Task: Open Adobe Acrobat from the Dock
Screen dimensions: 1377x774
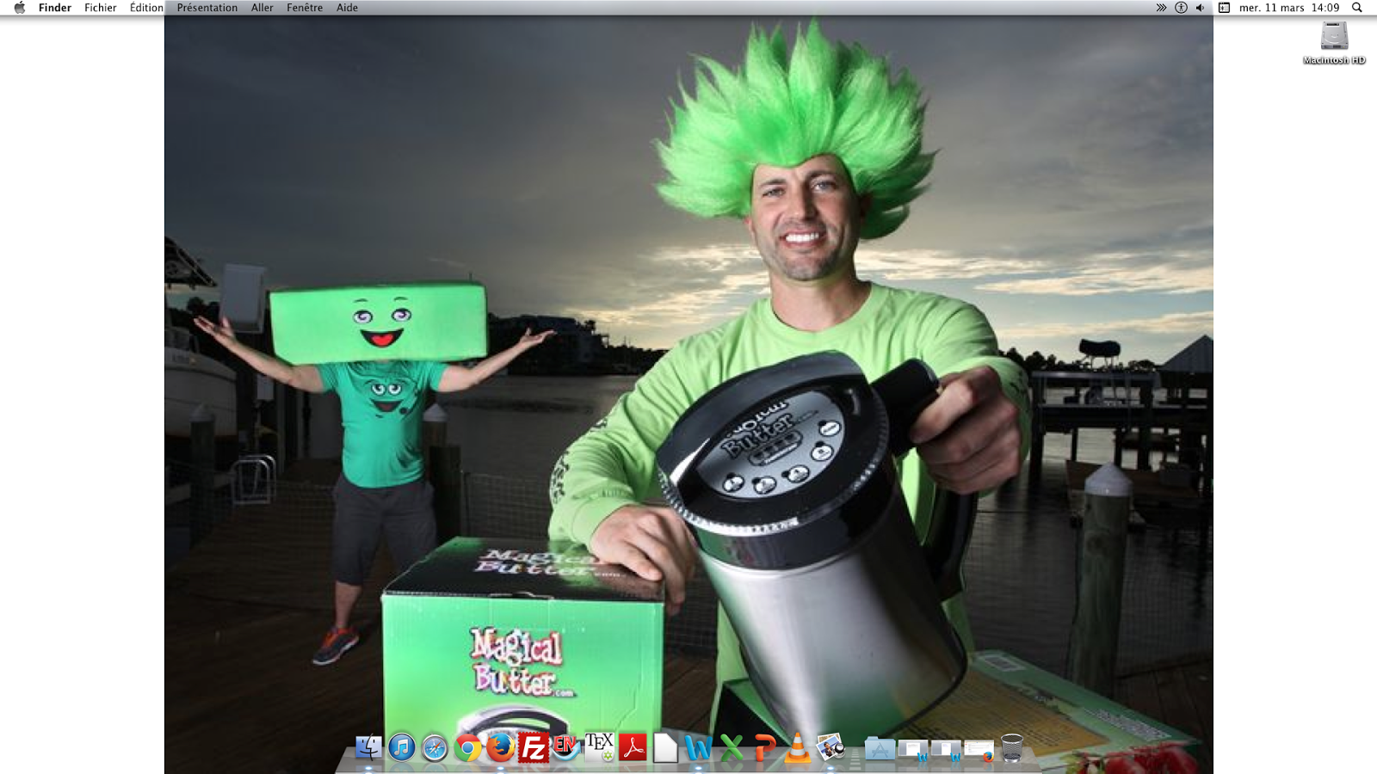Action: (633, 747)
